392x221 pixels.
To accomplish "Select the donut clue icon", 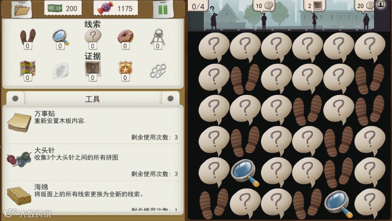I will [125, 38].
